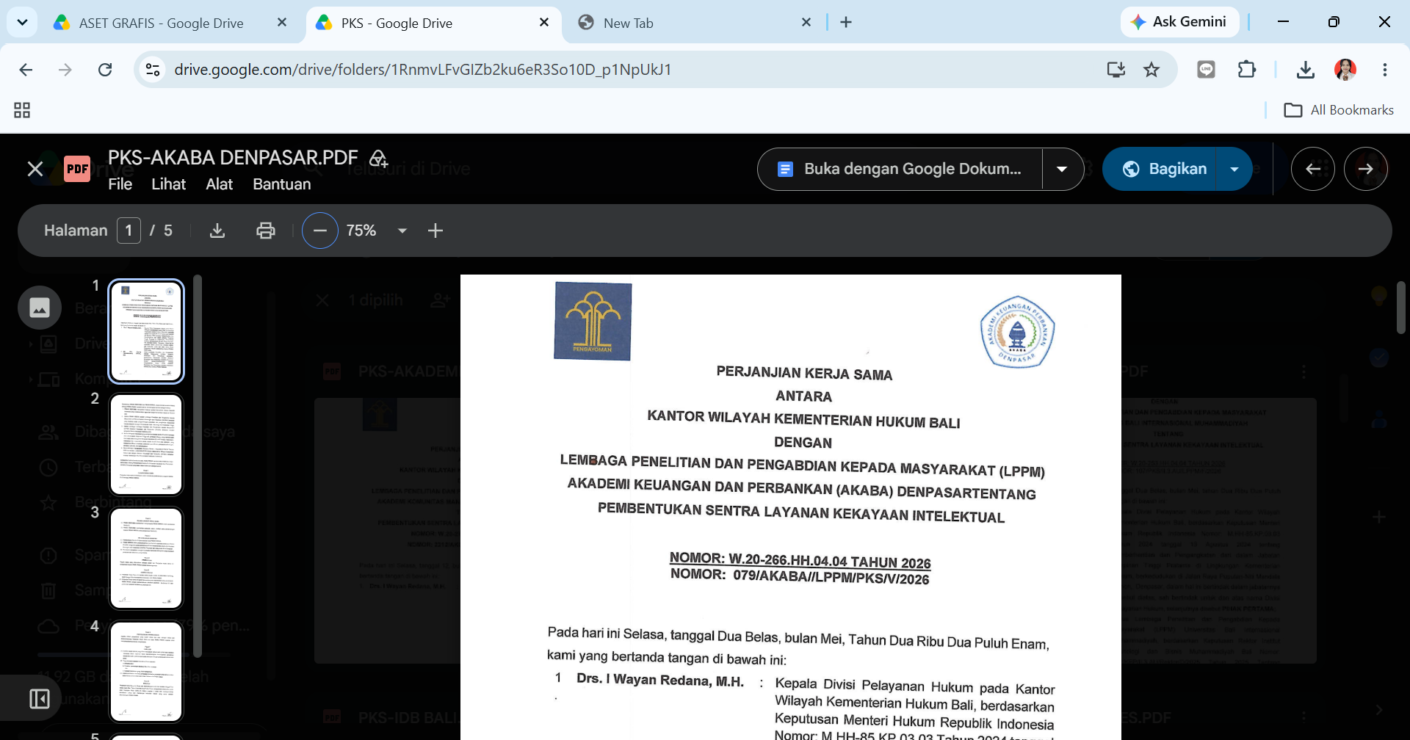Open browser downloads icon

click(1305, 70)
